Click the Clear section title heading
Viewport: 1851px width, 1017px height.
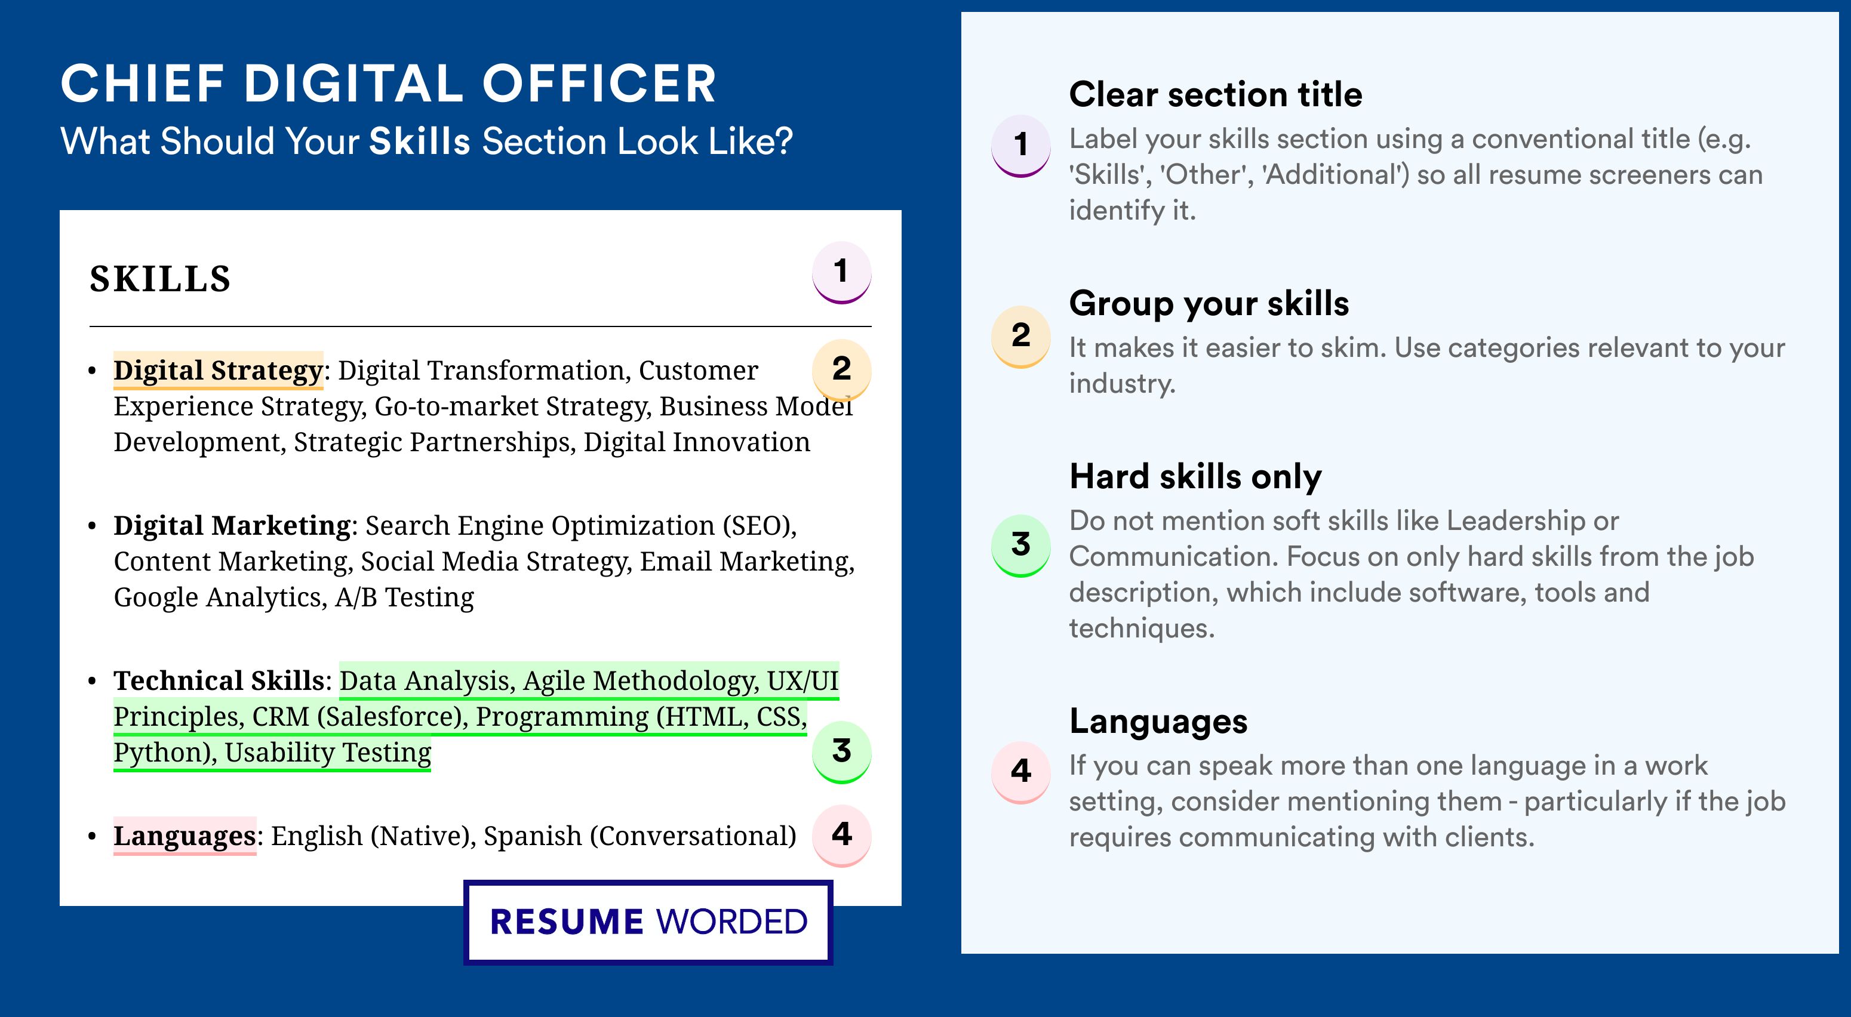[x=1215, y=94]
